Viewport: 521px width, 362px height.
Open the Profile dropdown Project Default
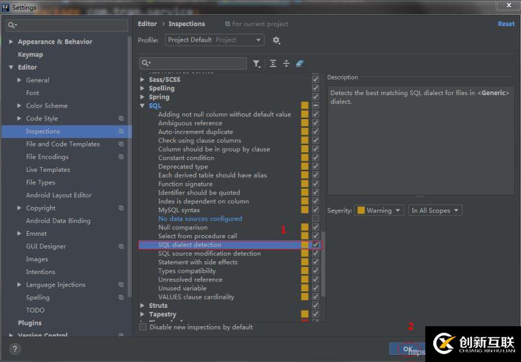[x=215, y=40]
